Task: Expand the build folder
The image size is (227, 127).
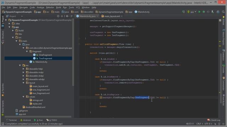Action: (x=13, y=31)
